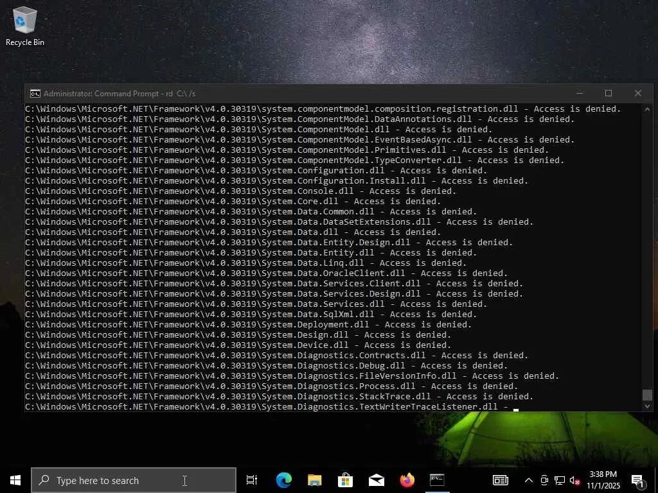Select the Command Prompt taskbar button
The width and height of the screenshot is (658, 493).
pos(437,480)
